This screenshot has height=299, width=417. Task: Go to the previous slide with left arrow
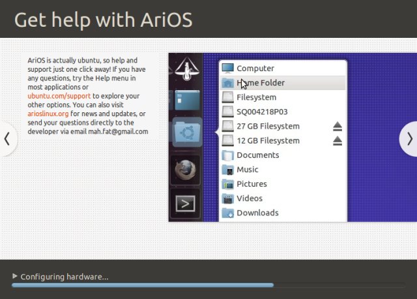point(7,139)
